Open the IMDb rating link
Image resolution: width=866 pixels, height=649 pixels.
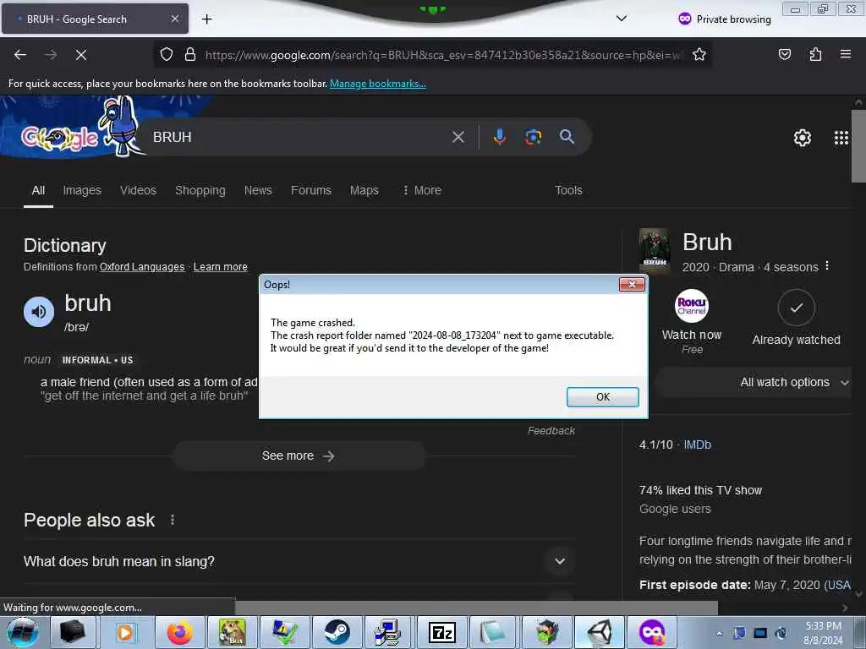tap(697, 444)
